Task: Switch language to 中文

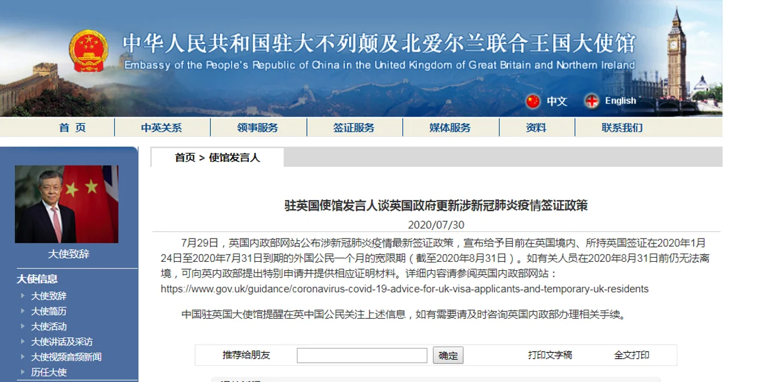Action: click(557, 101)
